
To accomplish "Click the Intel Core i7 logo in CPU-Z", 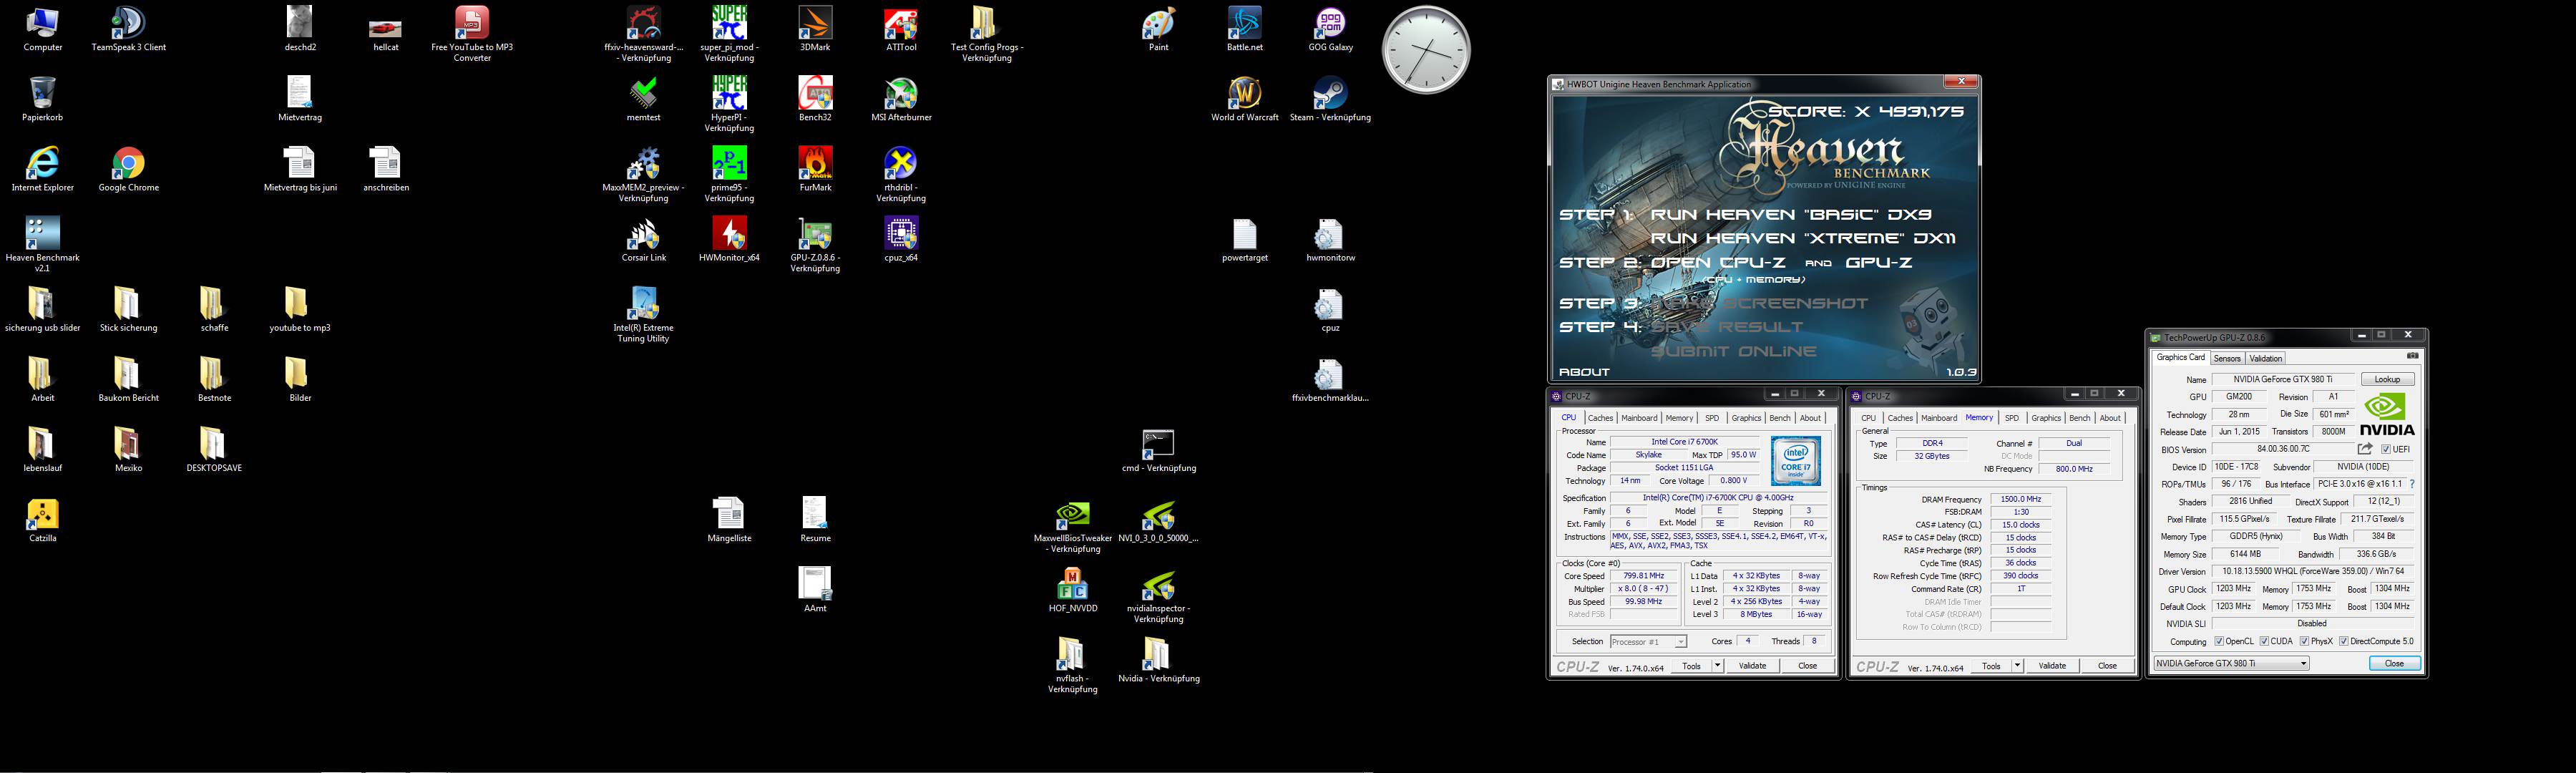I will pos(1796,460).
